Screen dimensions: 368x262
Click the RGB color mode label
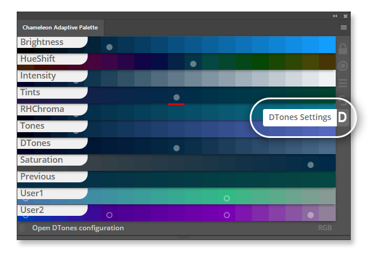(325, 228)
